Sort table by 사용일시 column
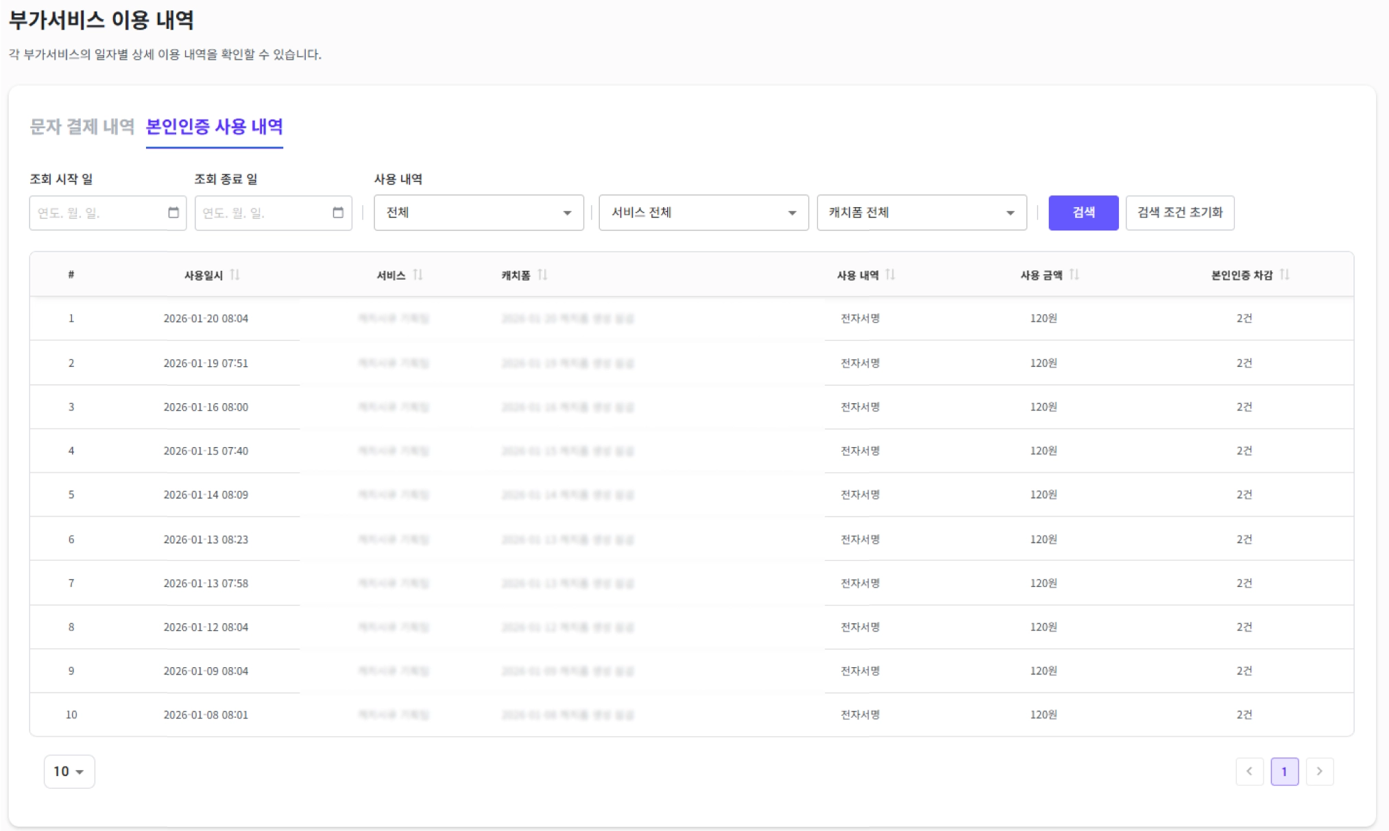The height and width of the screenshot is (831, 1389). pyautogui.click(x=234, y=275)
